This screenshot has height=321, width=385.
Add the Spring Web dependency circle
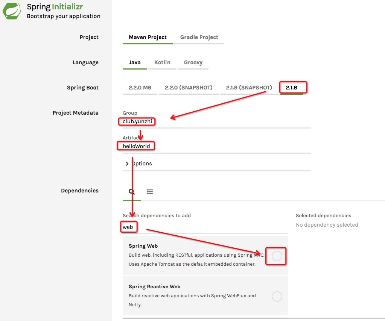(x=277, y=256)
